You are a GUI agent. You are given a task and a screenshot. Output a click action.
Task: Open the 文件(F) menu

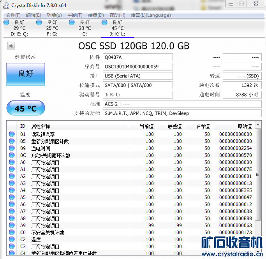(x=13, y=15)
